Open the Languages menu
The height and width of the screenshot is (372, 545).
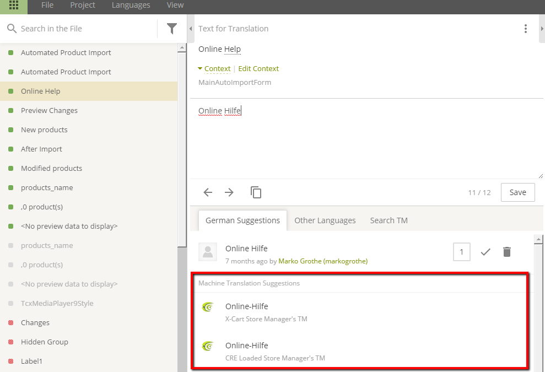[x=131, y=5]
